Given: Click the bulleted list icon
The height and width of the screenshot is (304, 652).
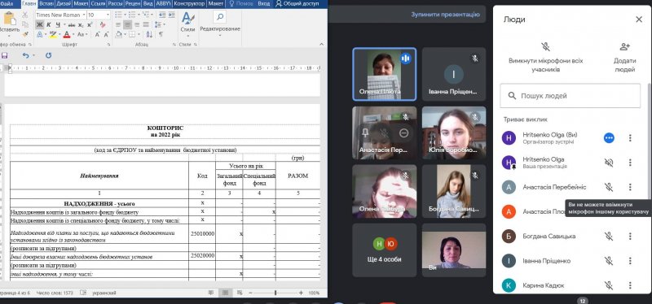Looking at the screenshot, I should [118, 15].
